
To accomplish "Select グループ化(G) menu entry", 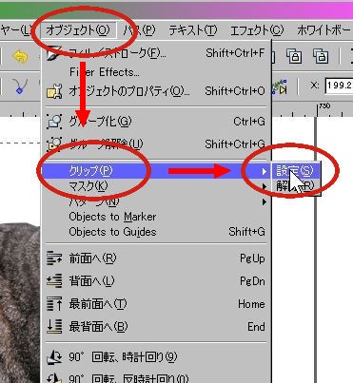I will click(156, 121).
